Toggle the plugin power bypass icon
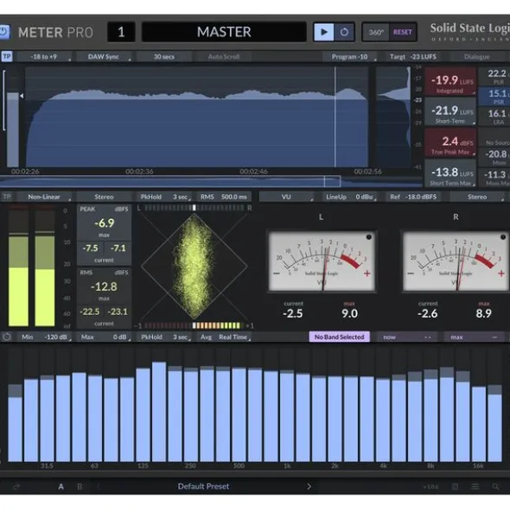This screenshot has width=510, height=510. [4, 32]
